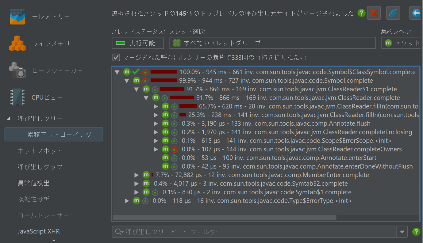
Task: Click the method icon of Symbol.complete row
Action: click(137, 81)
